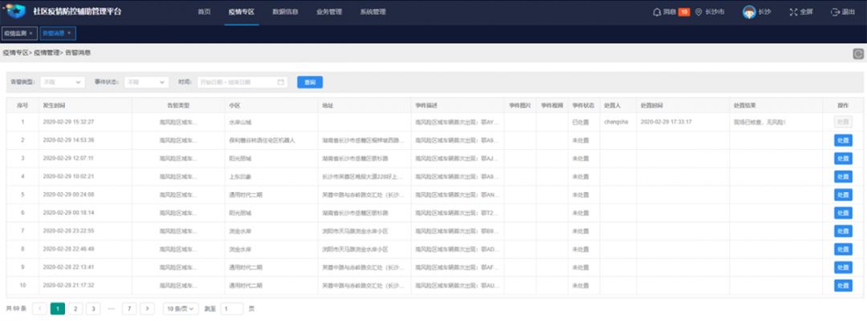Click the 事件状态 column header
This screenshot has width=867, height=321.
(583, 105)
